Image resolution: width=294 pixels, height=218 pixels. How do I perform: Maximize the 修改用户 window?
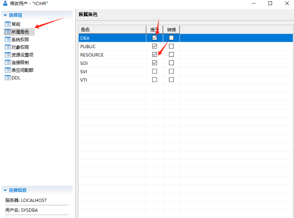click(270, 4)
